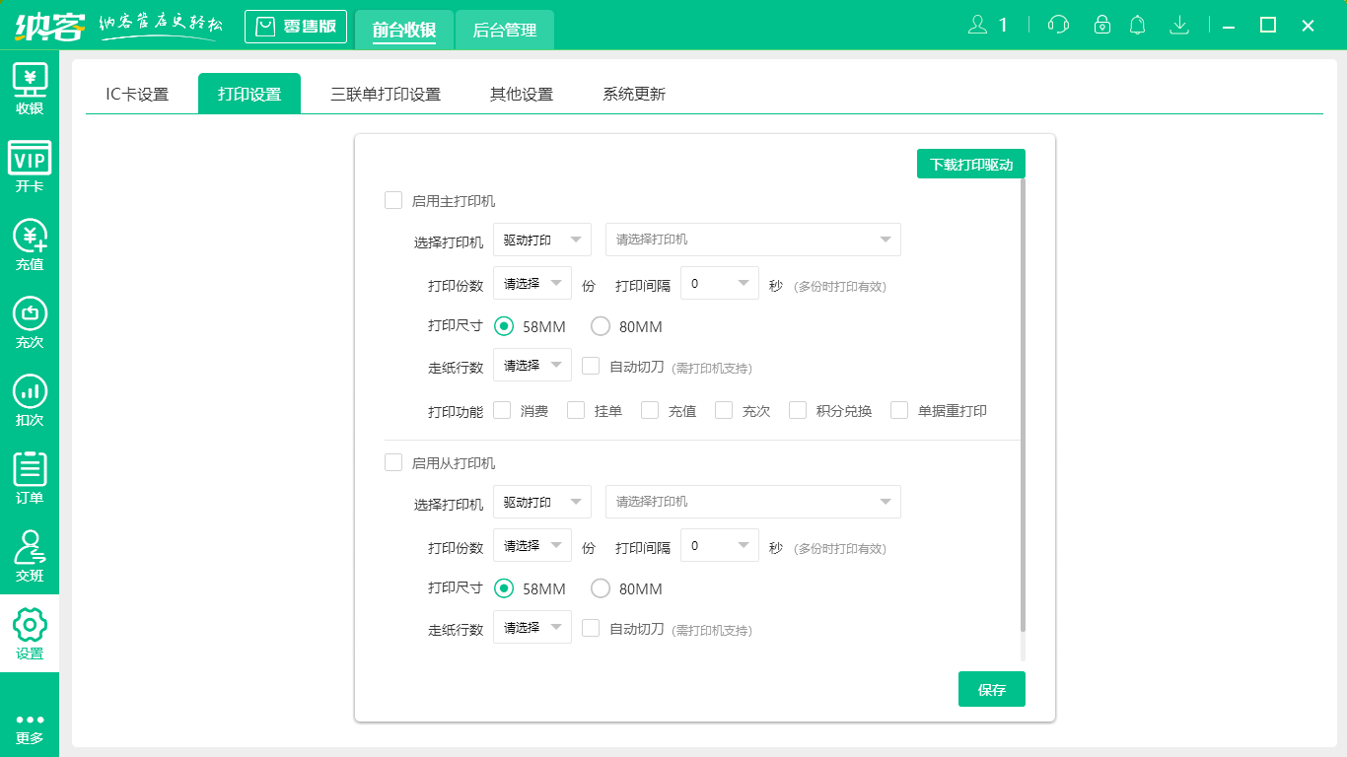Screen dimensions: 1347x757
Task: Open the VIP 开卡 sidebar icon
Action: point(30,167)
